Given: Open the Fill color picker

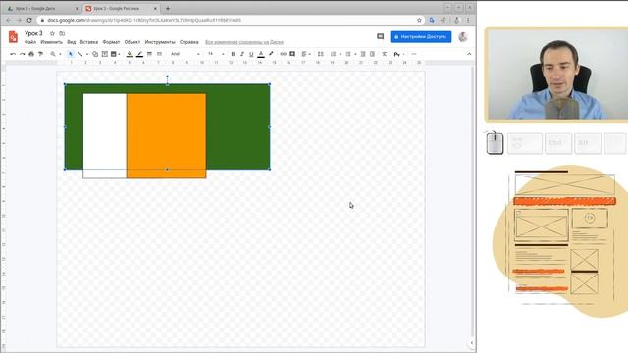Looking at the screenshot, I should (x=130, y=54).
